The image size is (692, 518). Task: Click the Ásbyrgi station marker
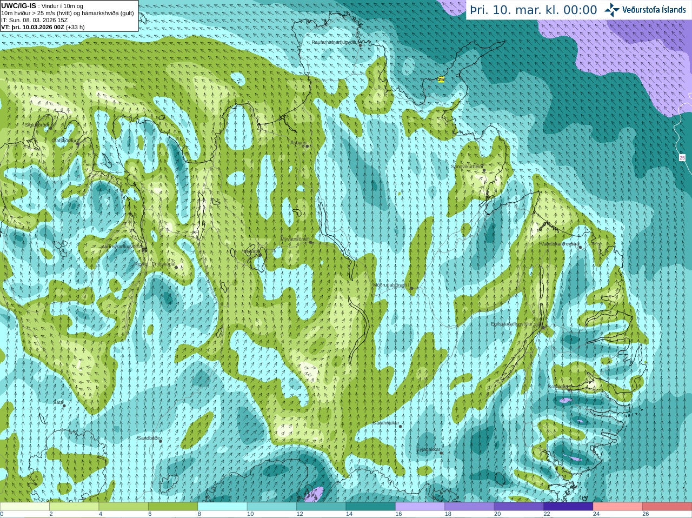307,146
